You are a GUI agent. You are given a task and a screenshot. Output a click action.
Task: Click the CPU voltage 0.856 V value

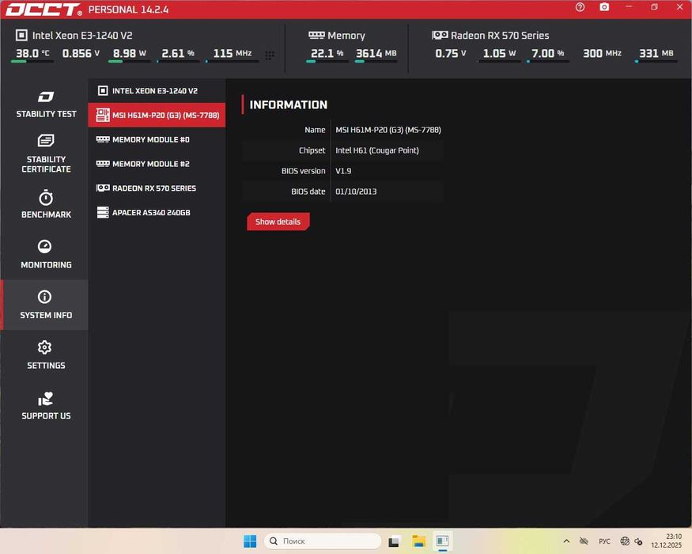click(81, 54)
